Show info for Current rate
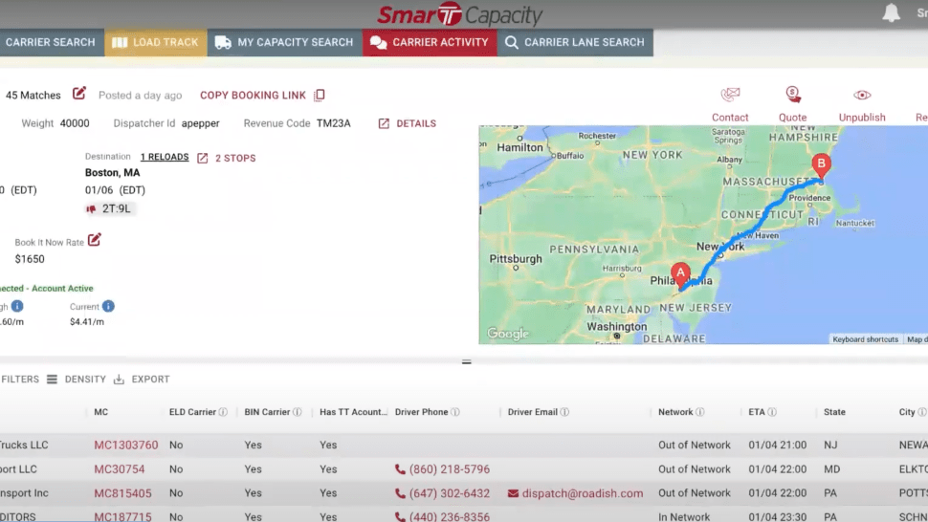Image resolution: width=928 pixels, height=522 pixels. (108, 306)
